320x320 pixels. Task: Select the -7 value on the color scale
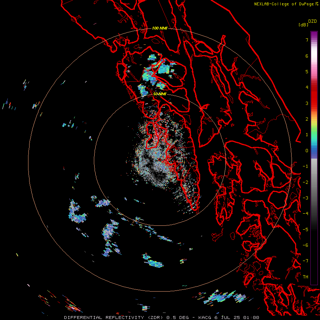pyautogui.click(x=305, y=261)
